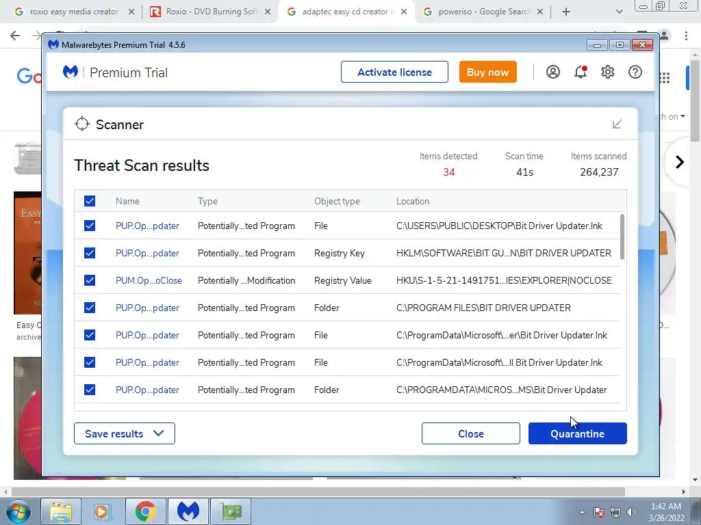Toggle the select-all checkbox in header
The height and width of the screenshot is (525, 701).
point(90,201)
